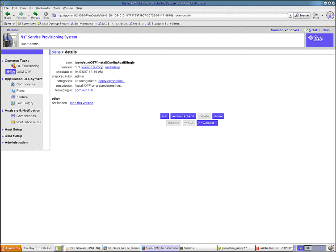Open the Bookmarks menu

click(43, 8)
